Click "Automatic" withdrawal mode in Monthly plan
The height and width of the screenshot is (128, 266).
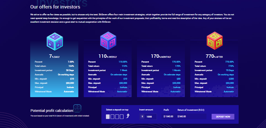click(x=175, y=91)
